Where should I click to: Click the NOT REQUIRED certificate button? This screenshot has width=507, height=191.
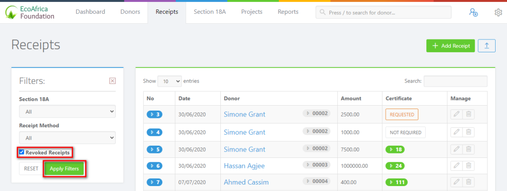406,132
